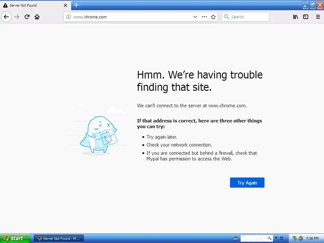Open the page actions three-dot menu
The height and width of the screenshot is (243, 324).
[204, 17]
